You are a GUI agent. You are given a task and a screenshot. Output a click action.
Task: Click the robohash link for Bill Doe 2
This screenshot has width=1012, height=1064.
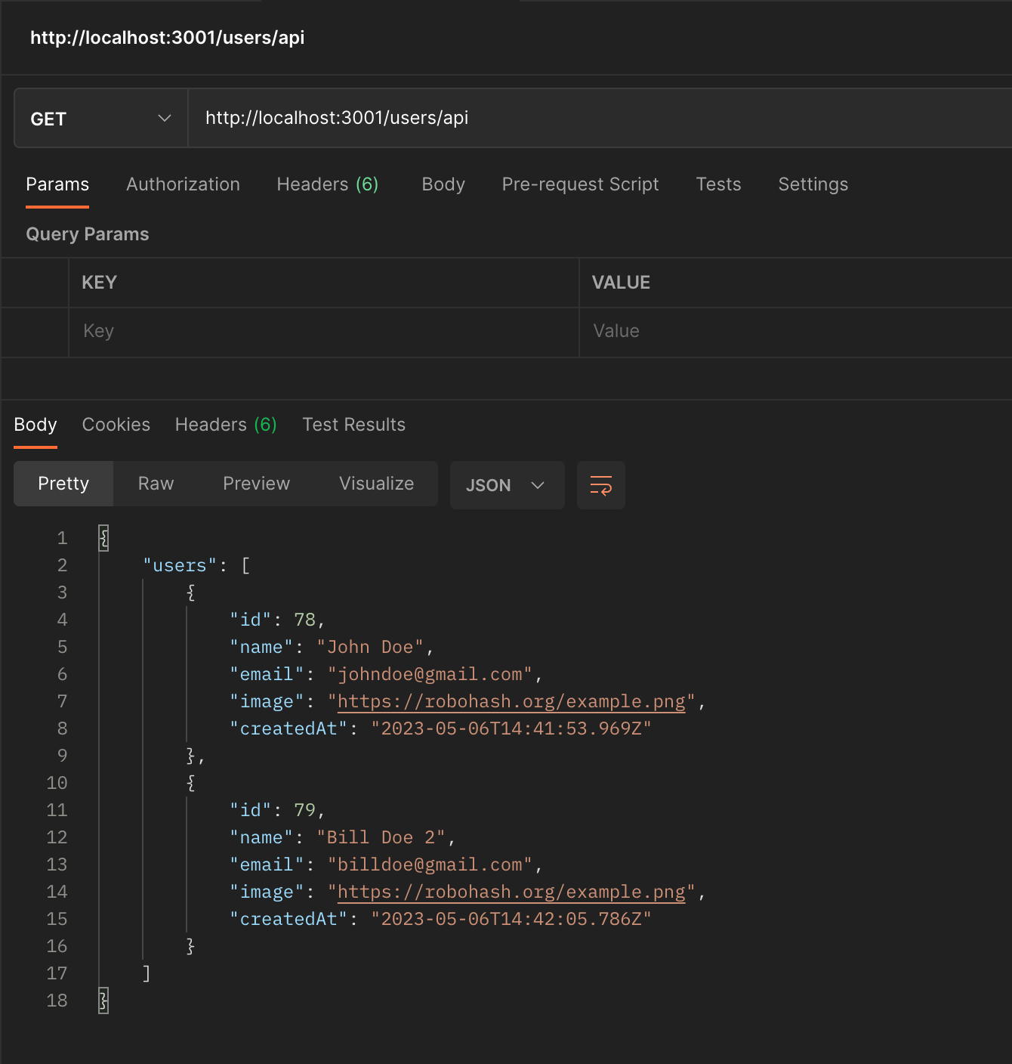pyautogui.click(x=511, y=892)
